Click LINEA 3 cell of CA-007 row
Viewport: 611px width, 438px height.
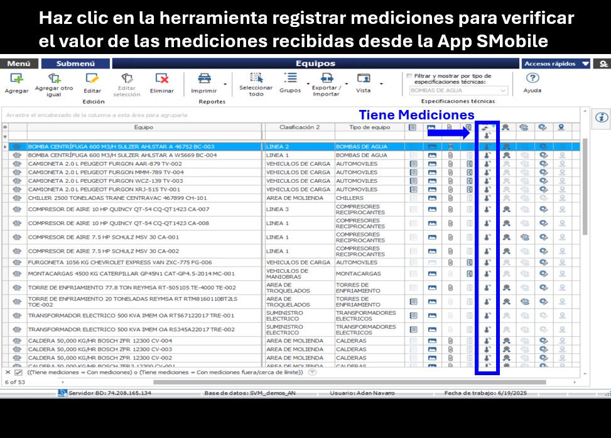tap(300, 209)
